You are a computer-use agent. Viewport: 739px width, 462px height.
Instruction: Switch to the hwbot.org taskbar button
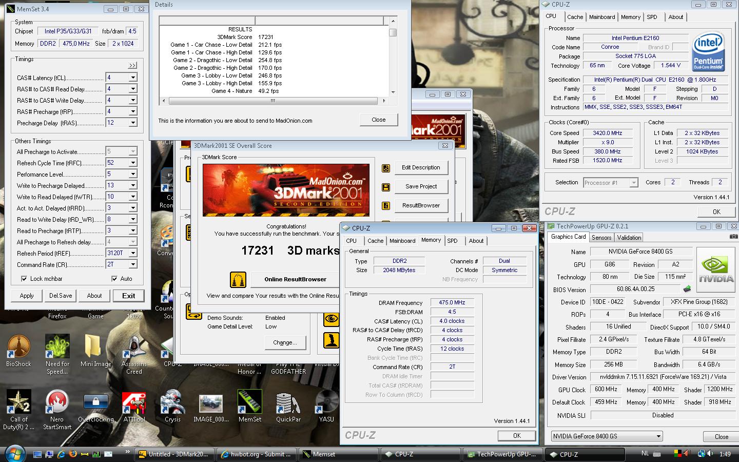(256, 454)
